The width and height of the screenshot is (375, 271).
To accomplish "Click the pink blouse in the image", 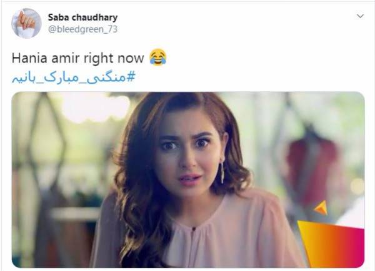I will click(194, 229).
